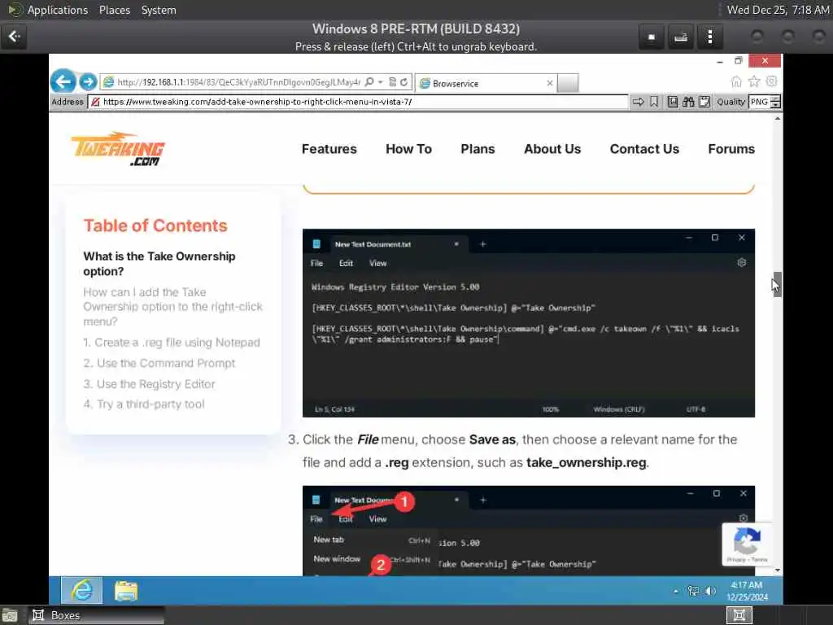This screenshot has width=833, height=625.
Task: Click the PNG quality selector field
Action: (x=759, y=102)
